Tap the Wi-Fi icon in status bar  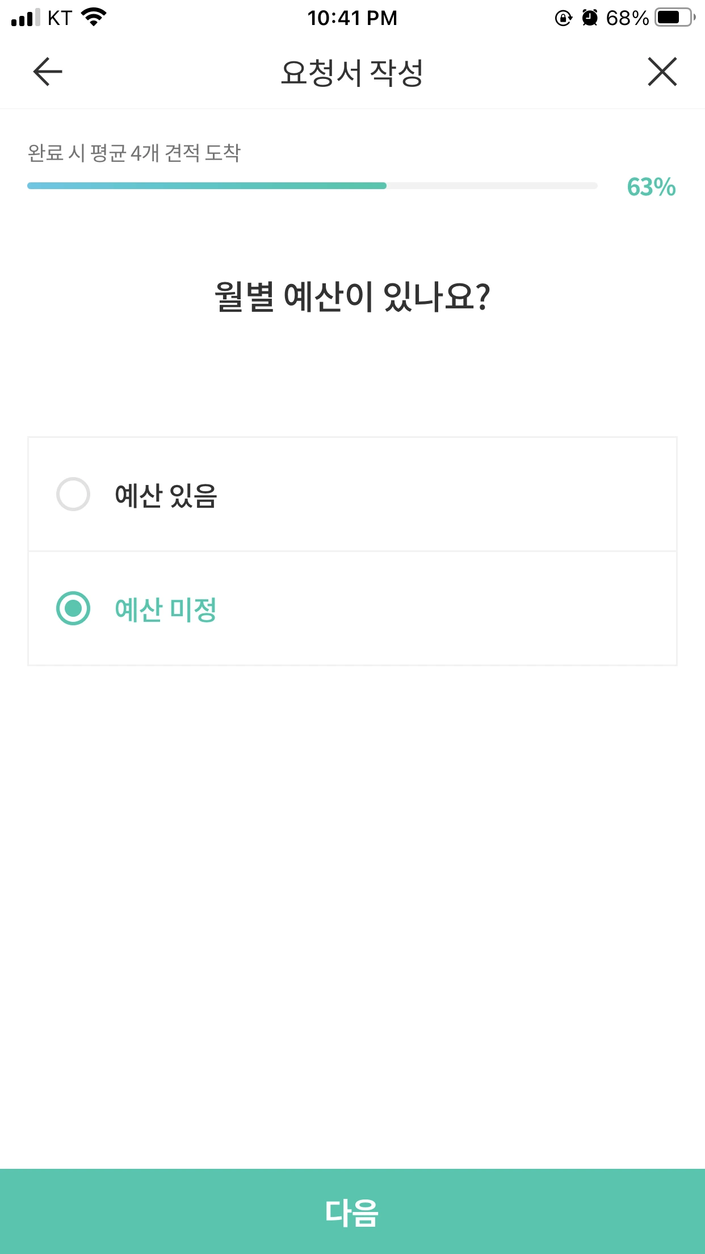94,17
